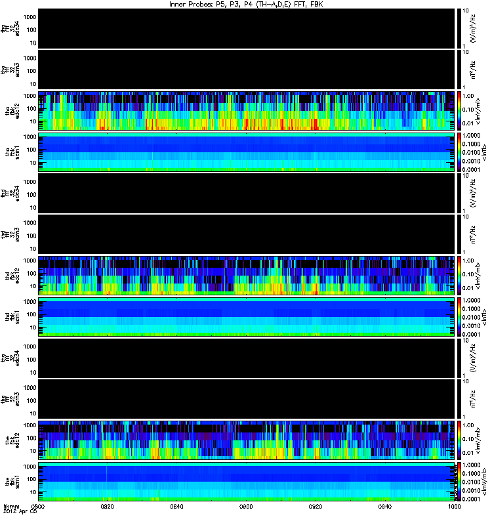
Task: Click the empty black thd fff scm3 panel
Action: click(x=247, y=234)
